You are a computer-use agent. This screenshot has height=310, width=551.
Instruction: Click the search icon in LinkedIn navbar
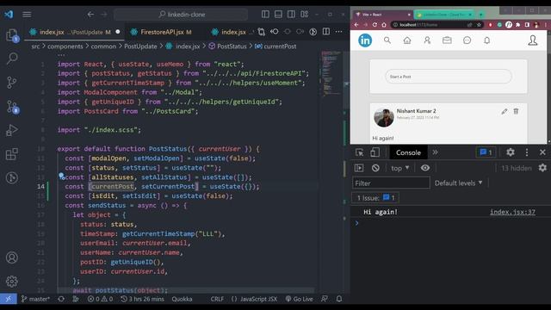point(387,40)
